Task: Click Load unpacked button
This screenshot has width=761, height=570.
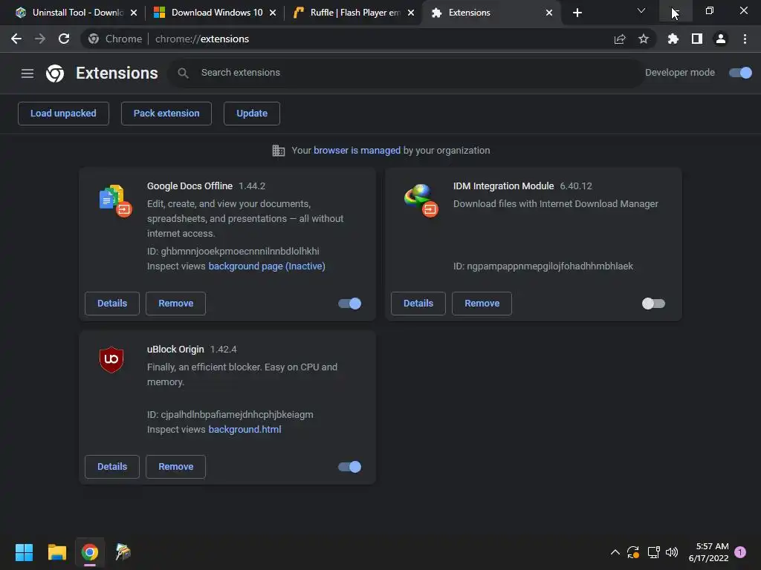Action: [64, 114]
